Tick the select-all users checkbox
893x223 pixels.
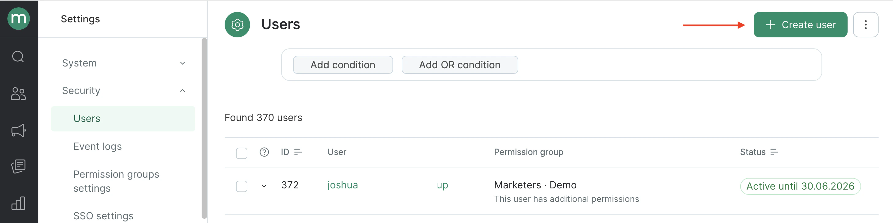click(242, 153)
